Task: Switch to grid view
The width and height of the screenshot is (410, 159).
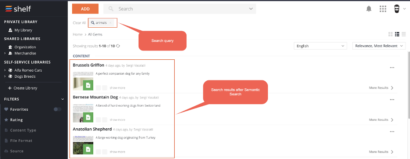Action: click(x=391, y=34)
